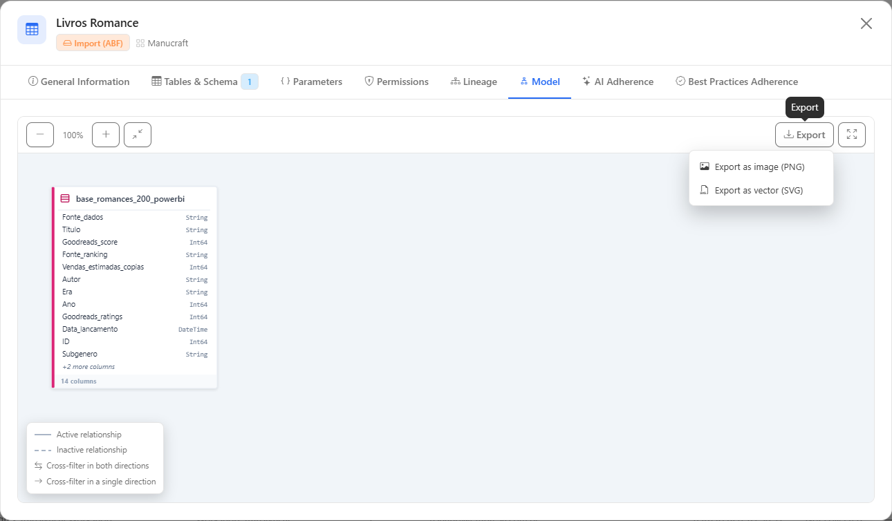Open the Best Practices Adherence tab
892x521 pixels.
click(x=736, y=82)
